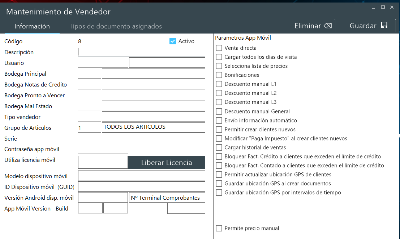This screenshot has width=400, height=239.
Task: Focus the Descripción text field
Action: (141, 52)
